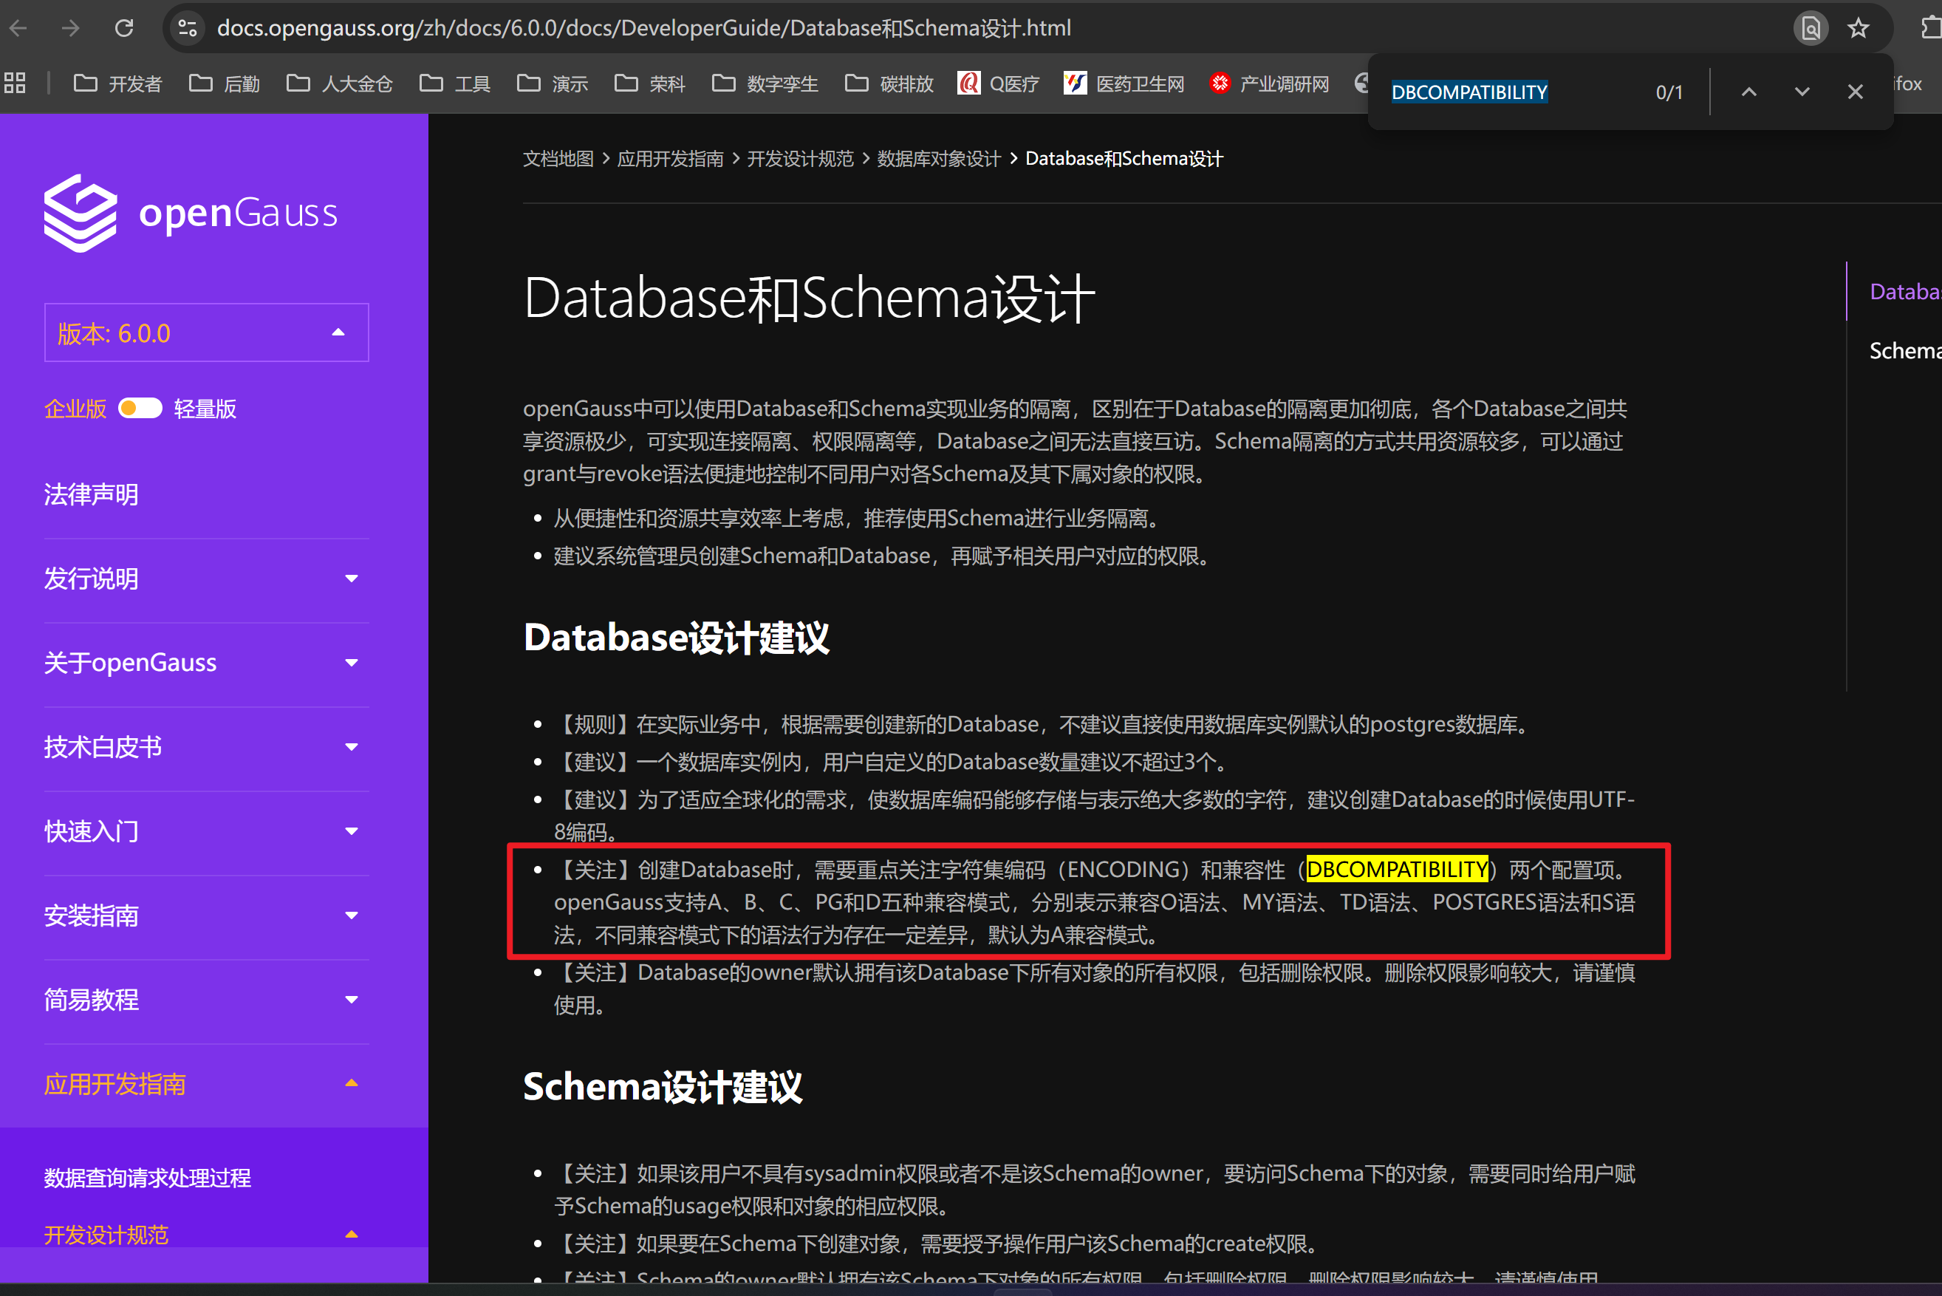Jump to next find result

click(1802, 92)
